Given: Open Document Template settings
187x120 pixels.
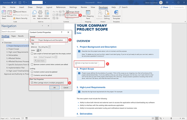Looking at the screenshot, I should 116,15.
